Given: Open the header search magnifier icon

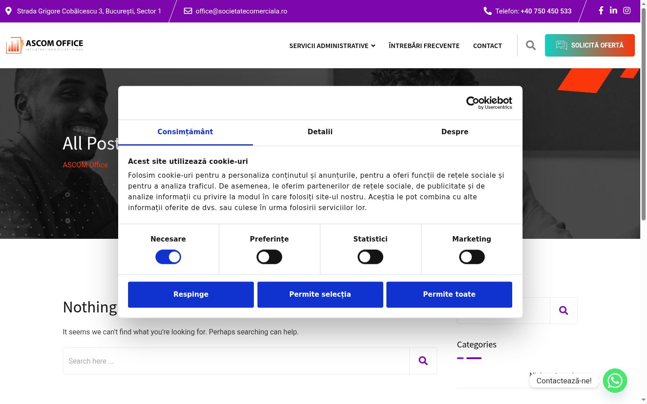Looking at the screenshot, I should [x=531, y=45].
